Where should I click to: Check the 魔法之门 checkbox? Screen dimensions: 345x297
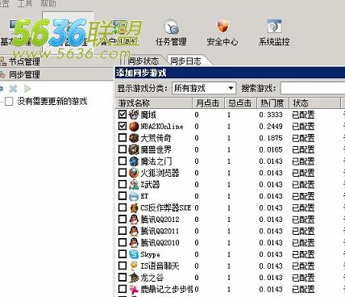(x=123, y=161)
